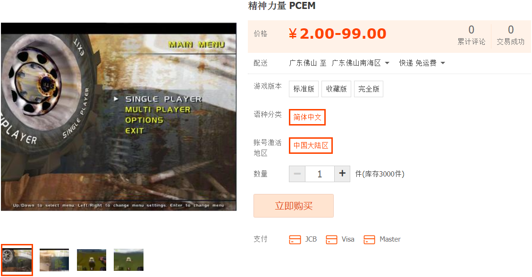532x277 pixels.
Task: Select the third gameplay thumbnail
Action: click(x=92, y=260)
